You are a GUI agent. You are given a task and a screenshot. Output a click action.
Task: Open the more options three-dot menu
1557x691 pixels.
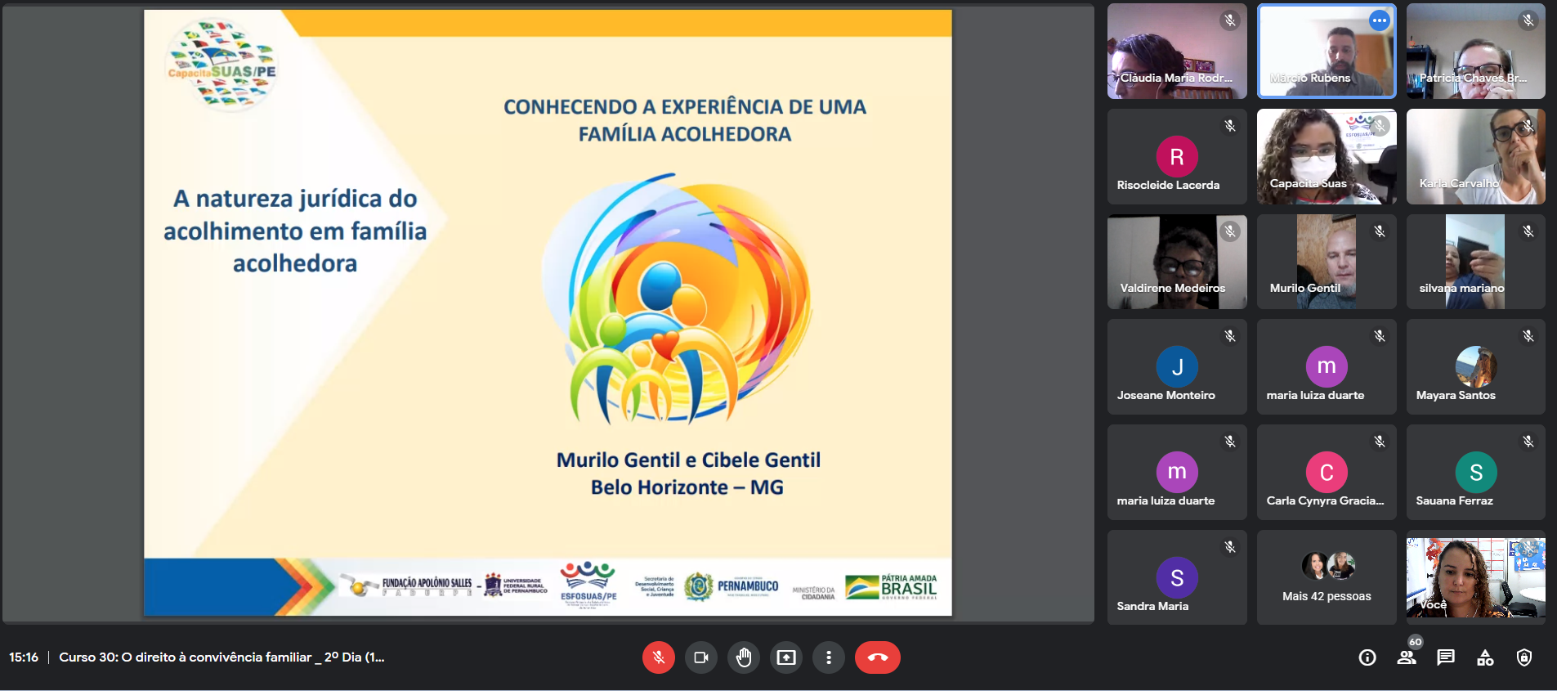(828, 657)
